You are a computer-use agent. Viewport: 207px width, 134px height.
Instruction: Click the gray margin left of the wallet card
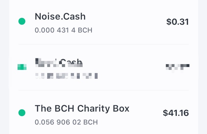pyautogui.click(x=5, y=67)
